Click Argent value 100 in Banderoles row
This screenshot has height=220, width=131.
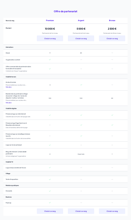(81, 98)
